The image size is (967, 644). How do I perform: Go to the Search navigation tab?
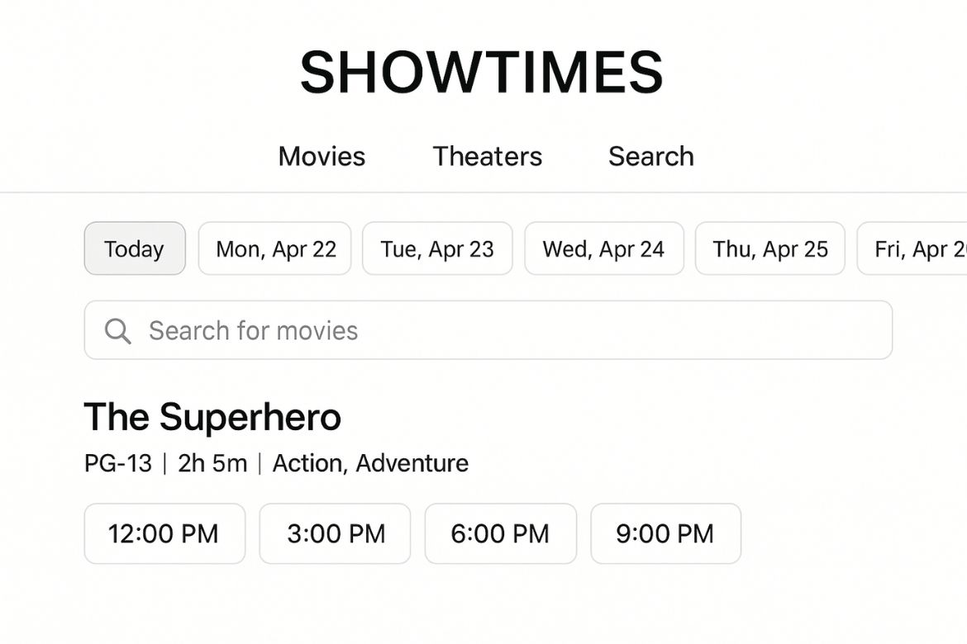[x=651, y=156]
